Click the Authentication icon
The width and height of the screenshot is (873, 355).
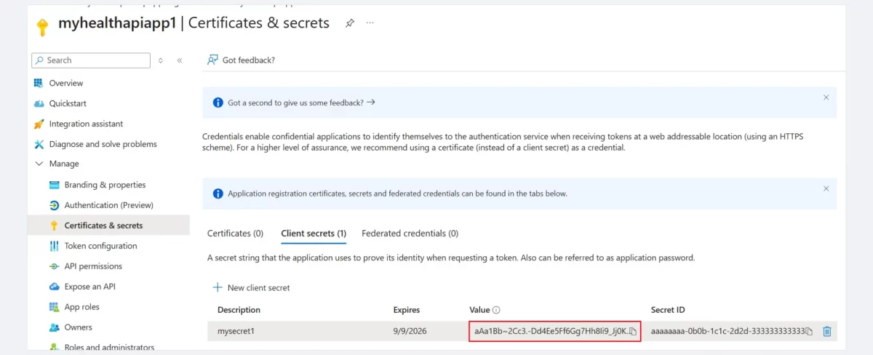pyautogui.click(x=54, y=205)
